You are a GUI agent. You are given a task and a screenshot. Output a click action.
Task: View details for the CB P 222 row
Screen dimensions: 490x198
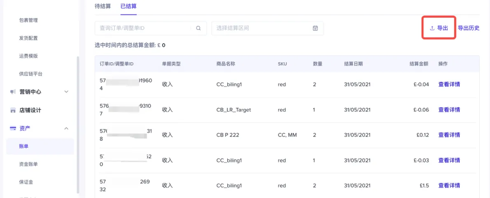[x=449, y=135]
